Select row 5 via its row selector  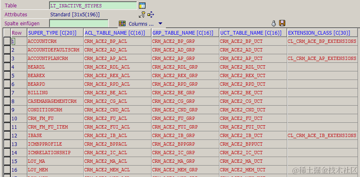click(x=7, y=76)
